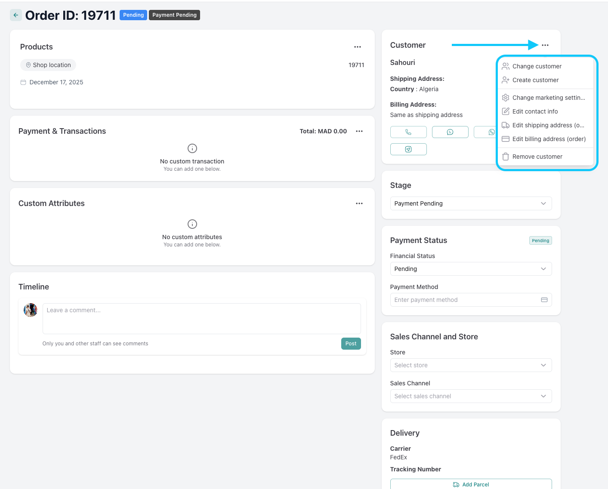Expand the Select sales channel dropdown
This screenshot has height=489, width=608.
(x=471, y=396)
